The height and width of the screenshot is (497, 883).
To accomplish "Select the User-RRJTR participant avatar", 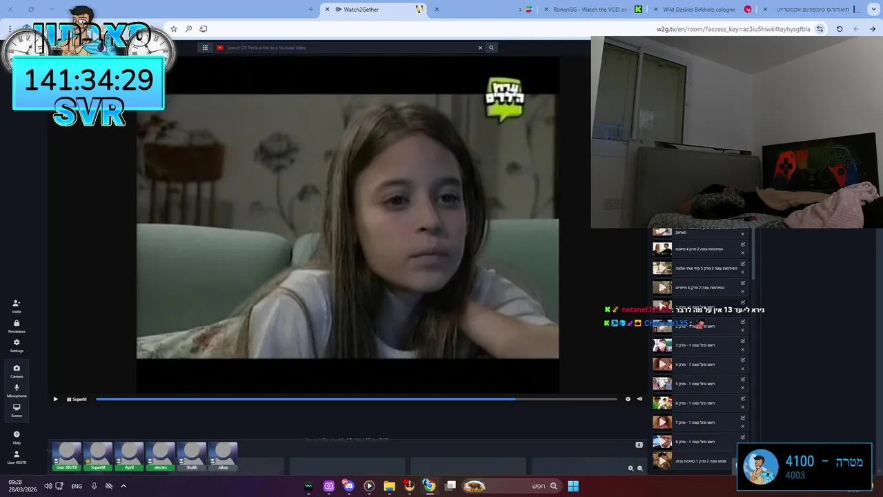I will coord(67,456).
